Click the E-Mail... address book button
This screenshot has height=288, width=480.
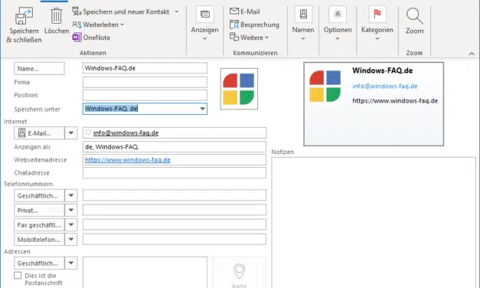39,133
